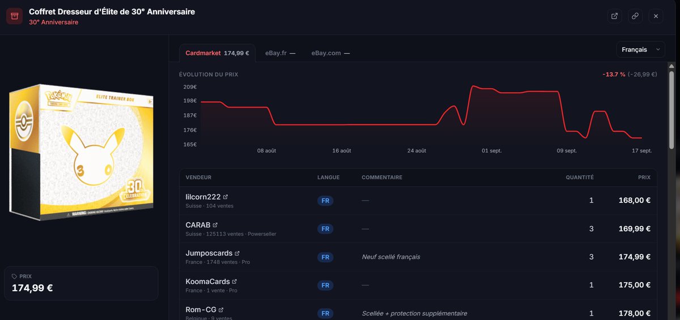Open seller Jumposcards profile
Image resolution: width=680 pixels, height=320 pixels.
pyautogui.click(x=209, y=253)
